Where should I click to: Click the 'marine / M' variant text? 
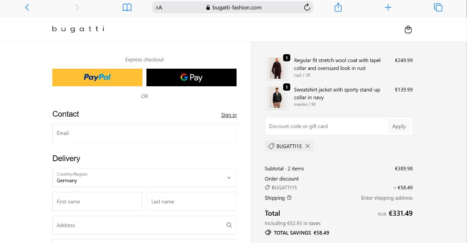pyautogui.click(x=305, y=104)
